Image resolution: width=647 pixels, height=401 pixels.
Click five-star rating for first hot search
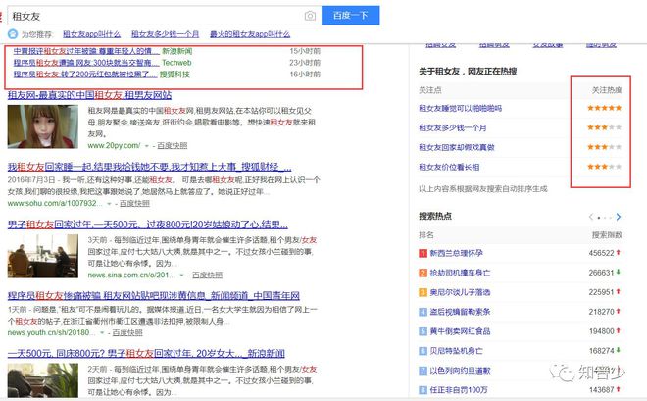click(605, 108)
